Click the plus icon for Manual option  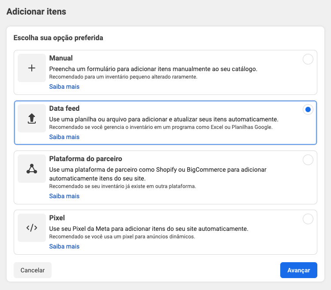click(x=32, y=68)
